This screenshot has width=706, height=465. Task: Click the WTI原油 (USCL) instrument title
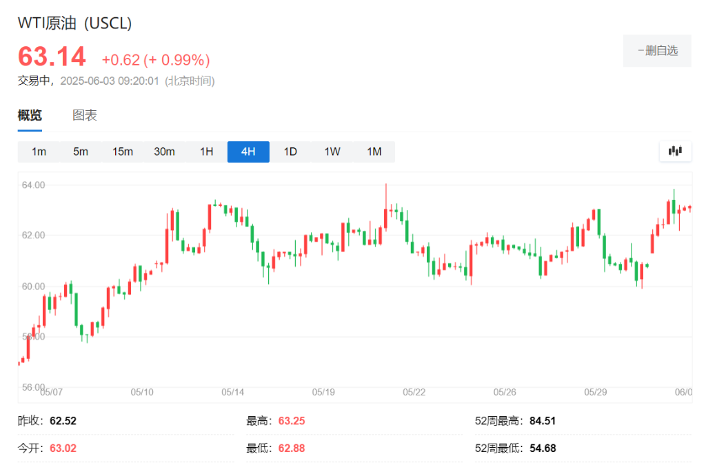tap(74, 23)
